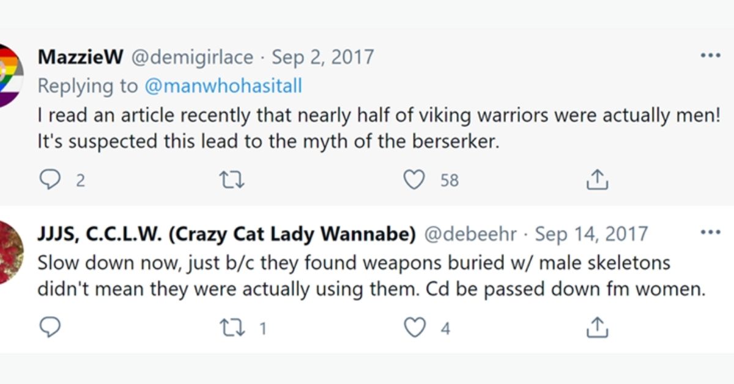Open the Sep 14, 2017 tweet timestamp
This screenshot has height=384, width=734.
point(591,234)
